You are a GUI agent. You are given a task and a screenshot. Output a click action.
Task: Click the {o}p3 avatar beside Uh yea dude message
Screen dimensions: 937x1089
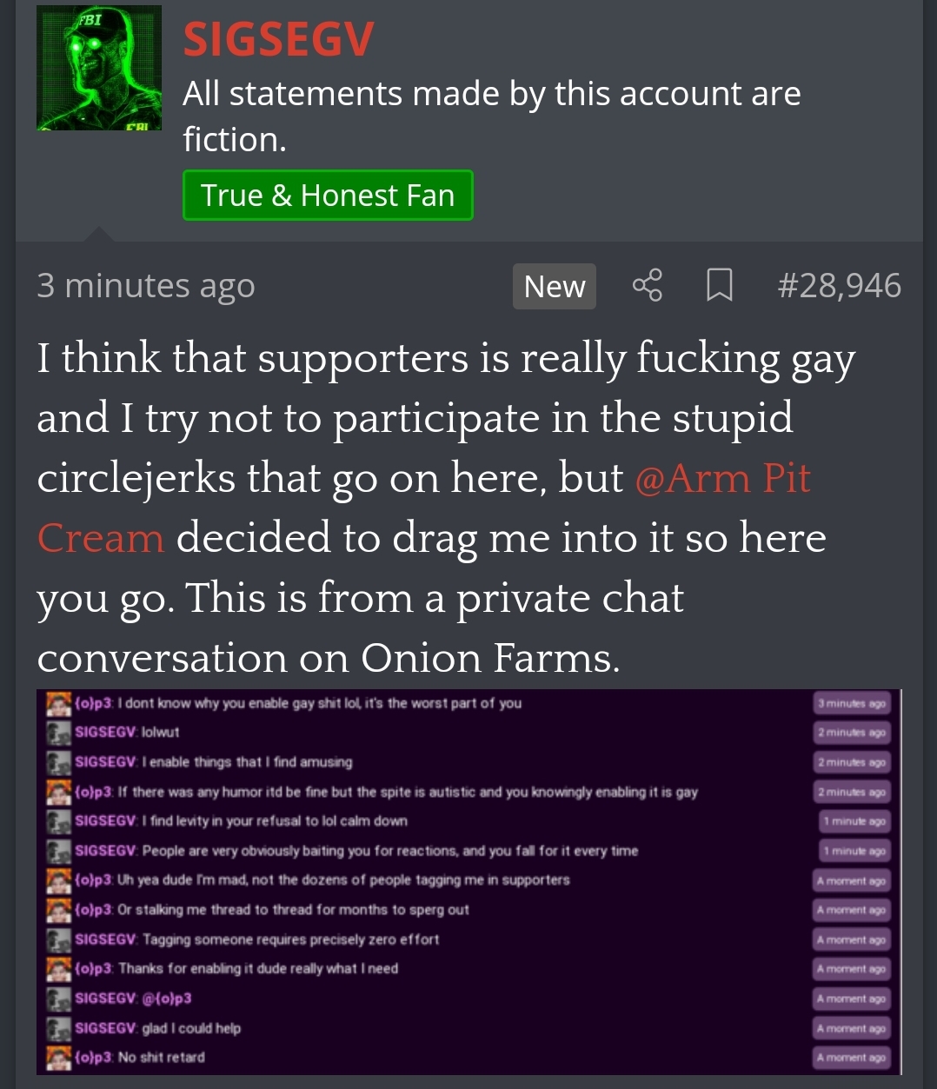58,880
